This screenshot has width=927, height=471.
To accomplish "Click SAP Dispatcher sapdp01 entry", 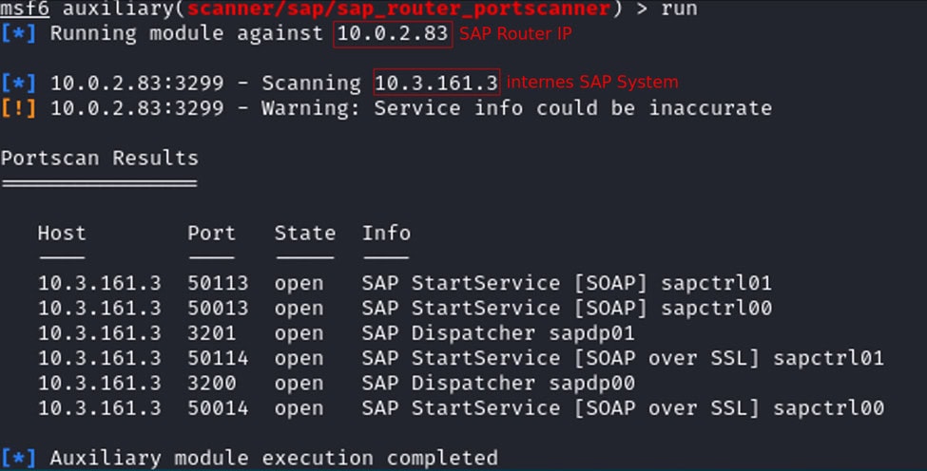I will [497, 333].
